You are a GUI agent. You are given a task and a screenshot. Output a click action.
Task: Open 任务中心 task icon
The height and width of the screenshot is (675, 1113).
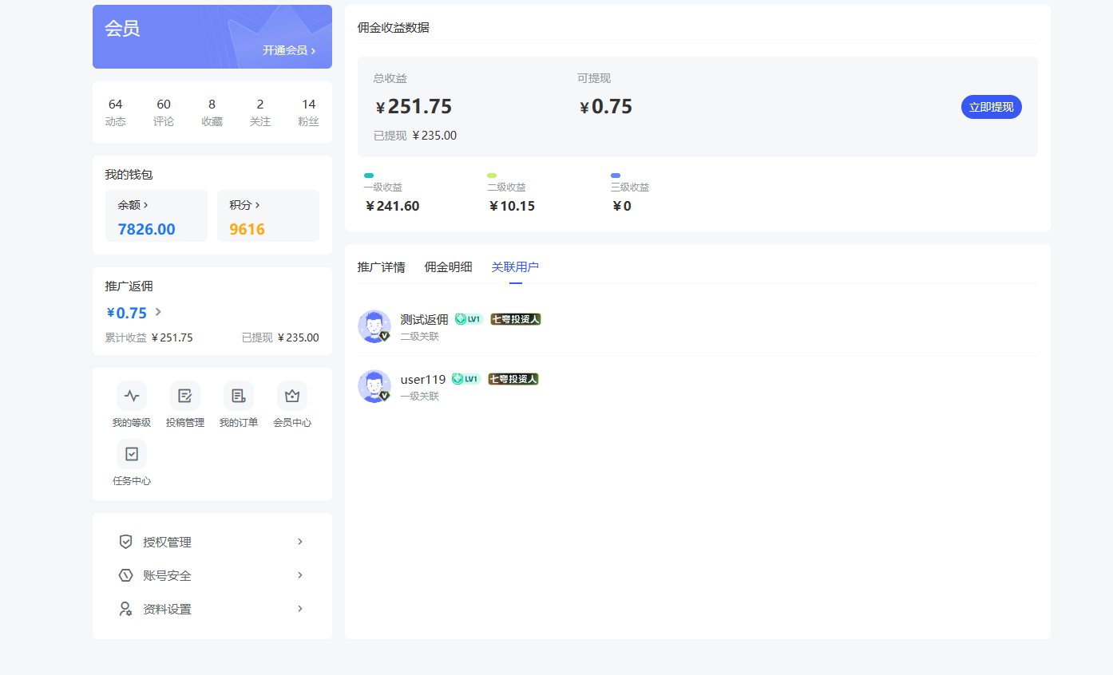(x=132, y=454)
